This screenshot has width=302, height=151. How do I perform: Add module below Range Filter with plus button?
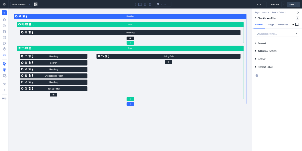54,95
